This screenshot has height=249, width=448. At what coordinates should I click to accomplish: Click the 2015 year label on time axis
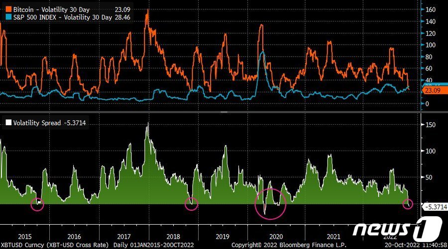pos(25,237)
